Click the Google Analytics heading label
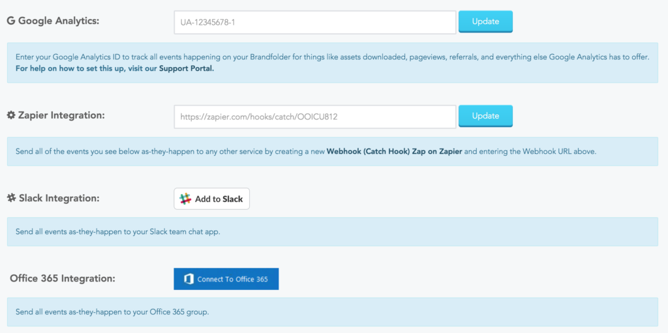This screenshot has height=333, width=668. [53, 21]
